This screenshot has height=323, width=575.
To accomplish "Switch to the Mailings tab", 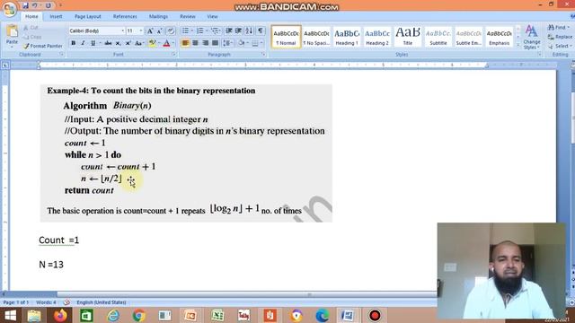I will pyautogui.click(x=158, y=16).
